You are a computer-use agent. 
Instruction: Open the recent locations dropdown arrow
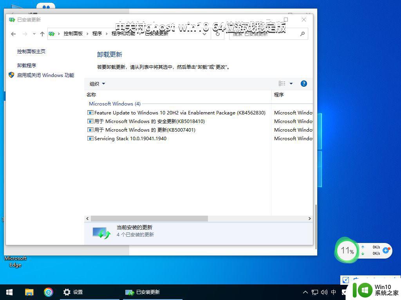tap(34, 34)
